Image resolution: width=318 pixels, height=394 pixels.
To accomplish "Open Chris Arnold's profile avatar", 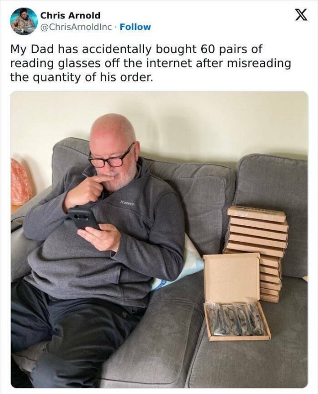I will pyautogui.click(x=24, y=21).
